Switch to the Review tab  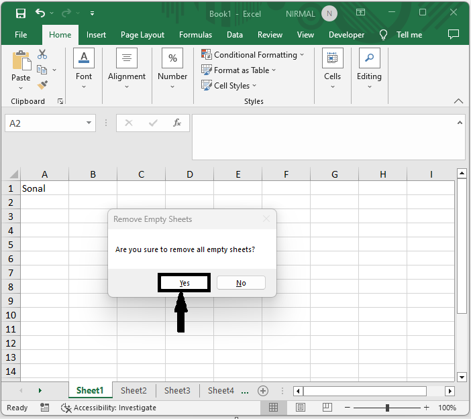coord(270,35)
